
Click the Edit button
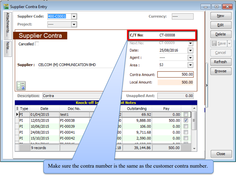pyautogui.click(x=221, y=25)
